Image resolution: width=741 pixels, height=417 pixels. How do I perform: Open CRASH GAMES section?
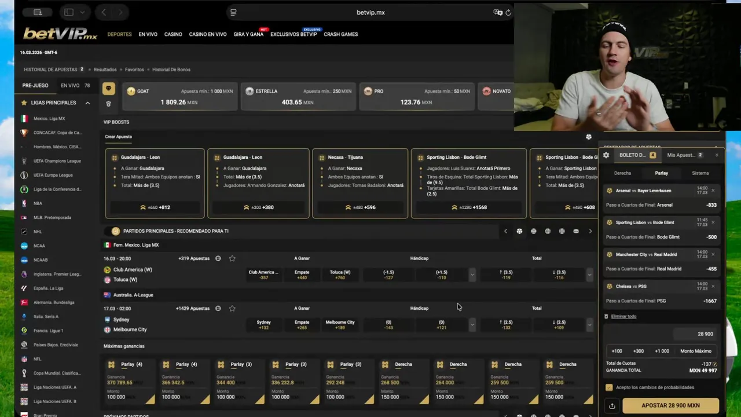341,34
